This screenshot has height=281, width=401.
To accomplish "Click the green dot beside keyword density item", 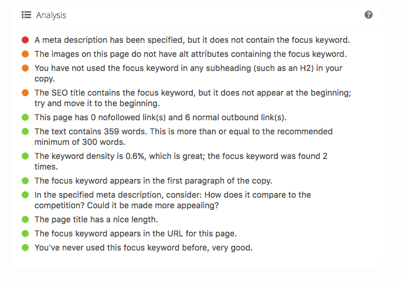I will point(25,156).
